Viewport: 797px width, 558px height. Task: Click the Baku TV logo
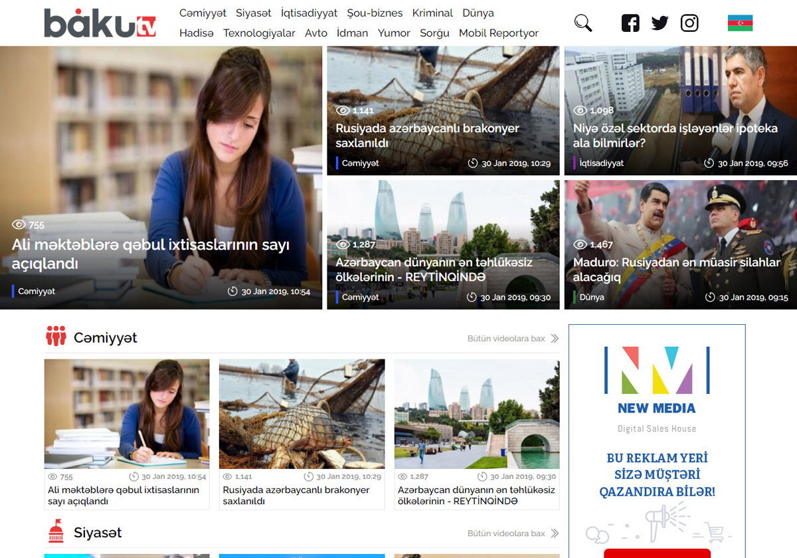click(x=100, y=23)
